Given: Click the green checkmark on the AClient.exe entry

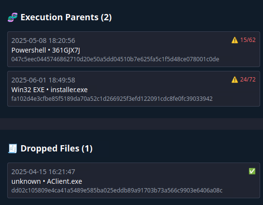Looking at the screenshot, I should pos(252,171).
